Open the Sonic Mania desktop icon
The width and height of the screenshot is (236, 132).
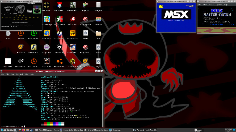47,33
